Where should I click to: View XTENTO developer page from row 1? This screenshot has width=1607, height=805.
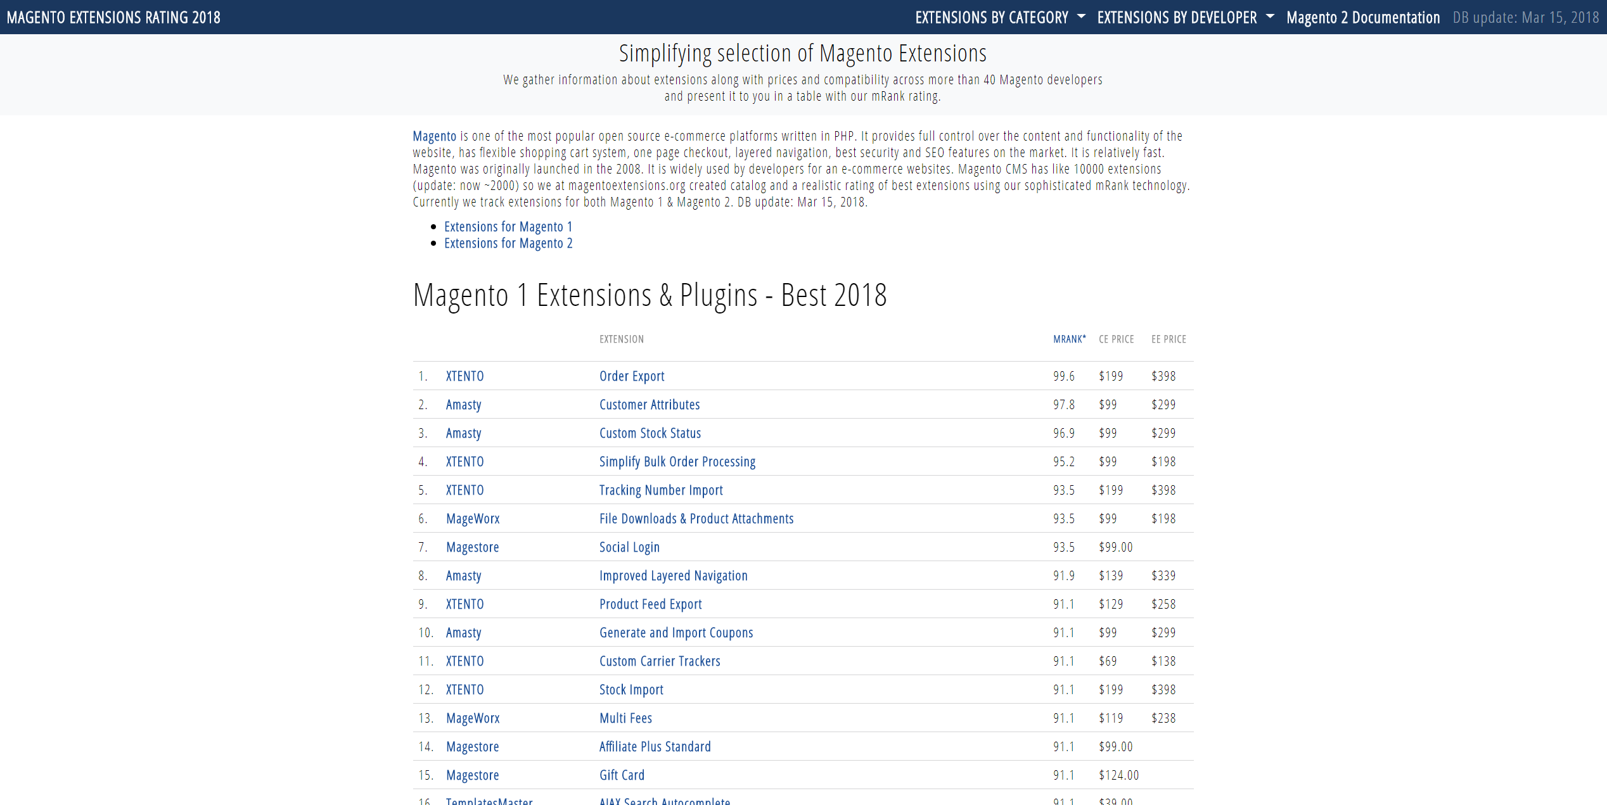point(464,376)
